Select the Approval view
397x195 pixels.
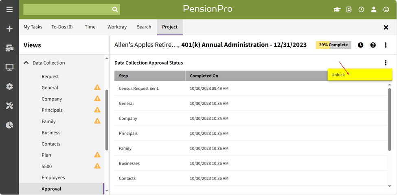(61, 188)
